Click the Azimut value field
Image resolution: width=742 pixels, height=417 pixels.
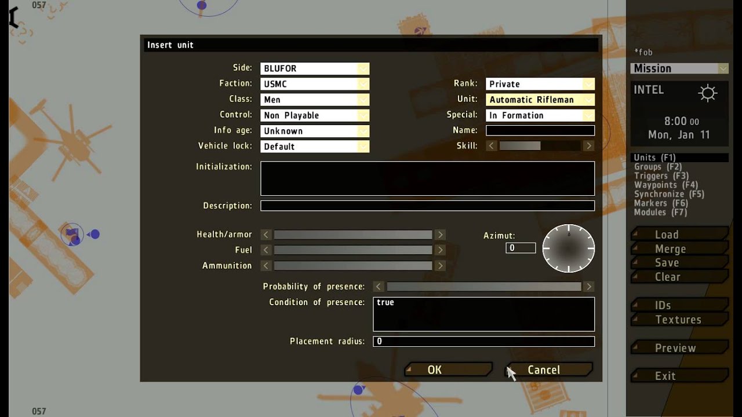520,248
